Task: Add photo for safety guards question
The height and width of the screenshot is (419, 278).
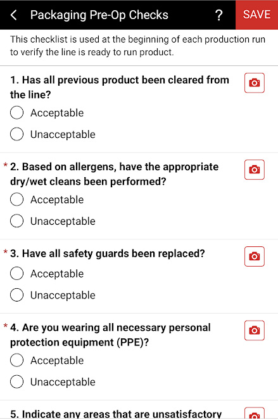Action: [255, 256]
